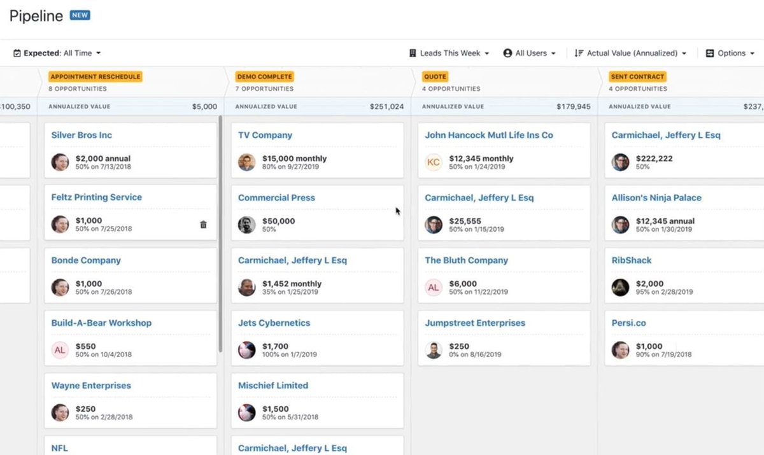Click the avatar on Silver Bros Inc card
Screen dimensions: 764x455
tap(60, 162)
